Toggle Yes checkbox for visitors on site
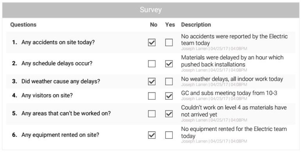This screenshot has width=304, height=152. (x=169, y=96)
